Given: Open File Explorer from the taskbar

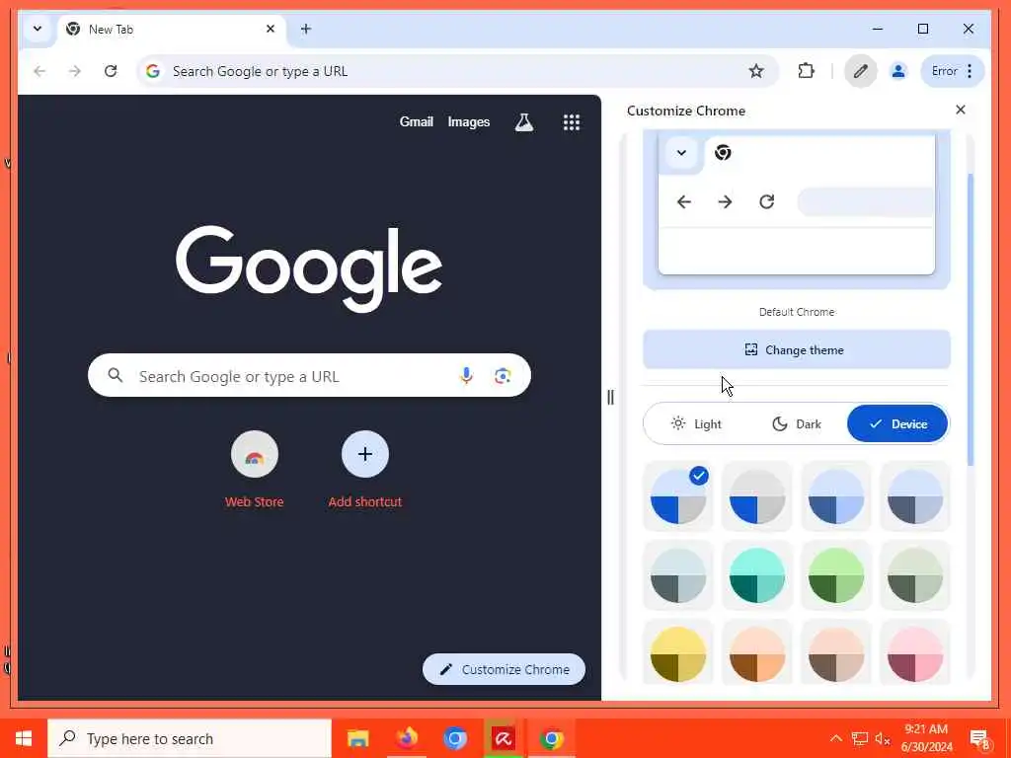Looking at the screenshot, I should [357, 738].
